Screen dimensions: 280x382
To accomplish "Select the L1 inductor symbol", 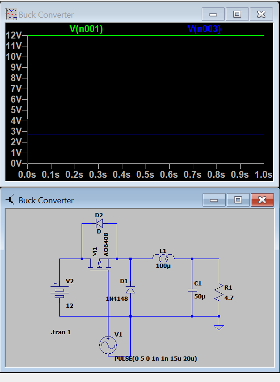I will [x=163, y=258].
